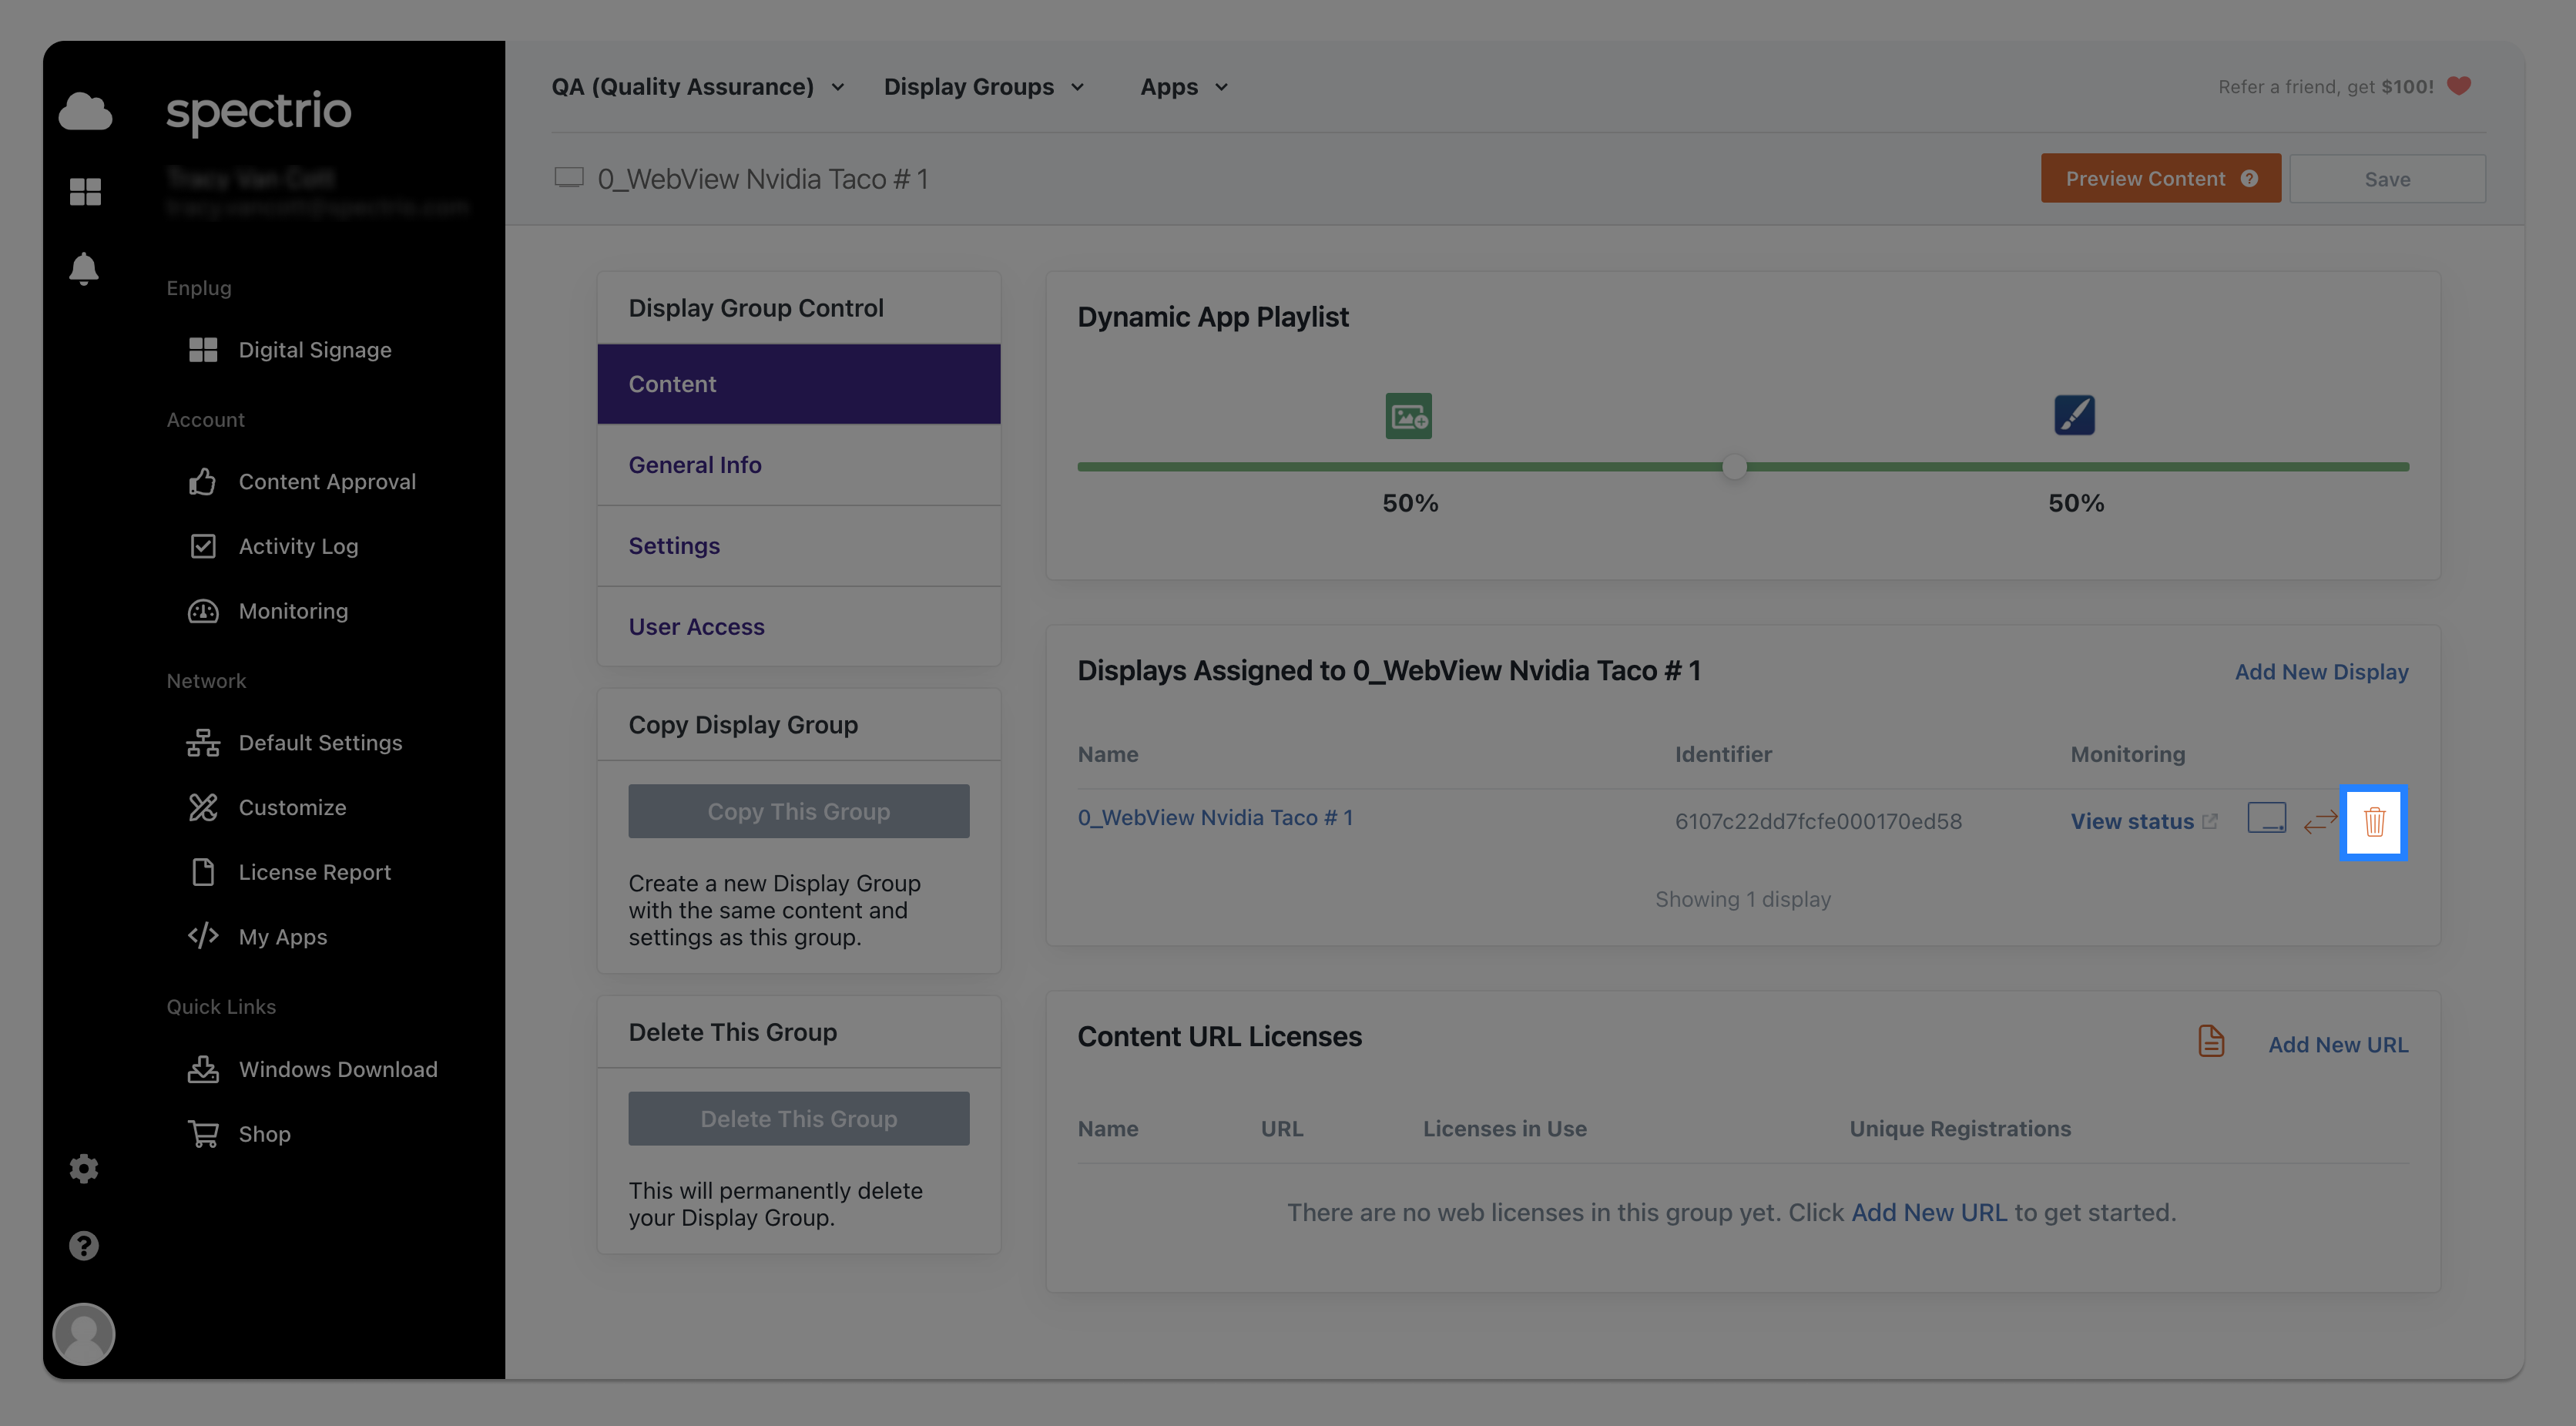Click the Preview Content button
The image size is (2576, 1426).
(x=2160, y=178)
